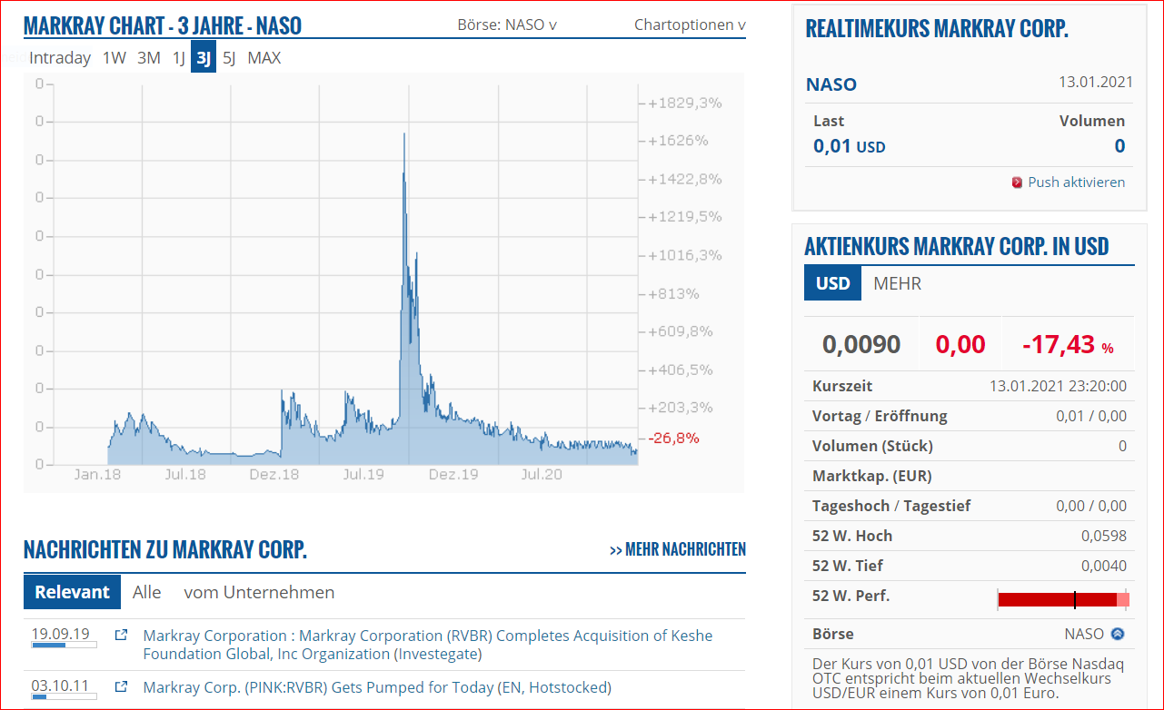Screen dimensions: 1164x710
Task: Select MAX chart range
Action: coord(264,58)
